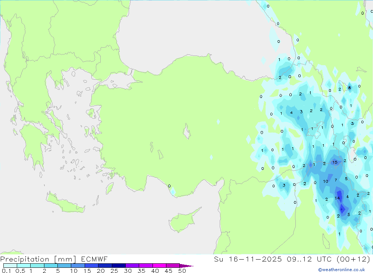Viewport: 373px width, 273px height.
Task: Click the '10' precipitation value on the map
Action: pos(325,181)
